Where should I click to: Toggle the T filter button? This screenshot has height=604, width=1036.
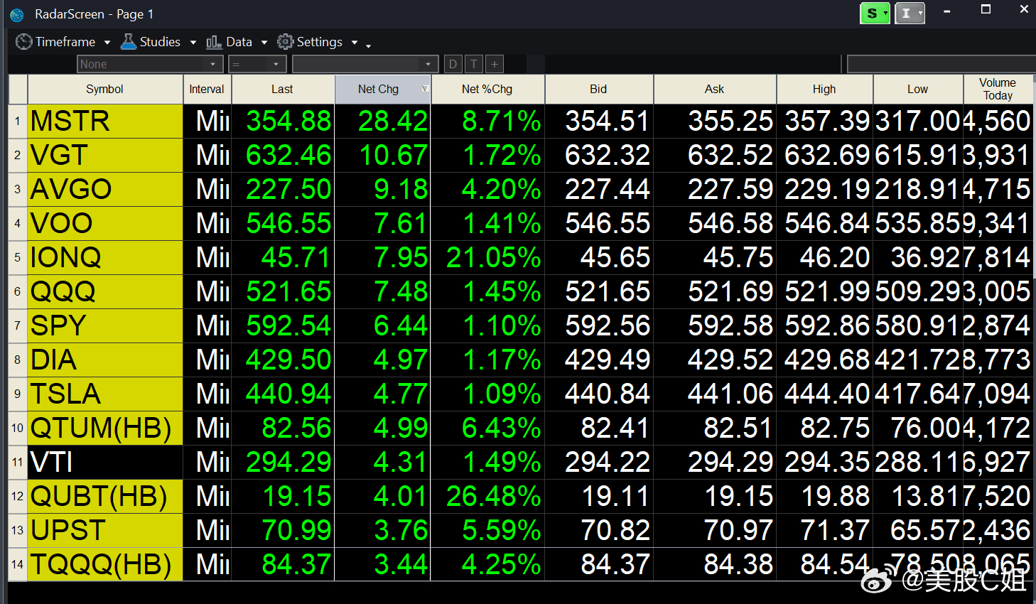coord(474,64)
